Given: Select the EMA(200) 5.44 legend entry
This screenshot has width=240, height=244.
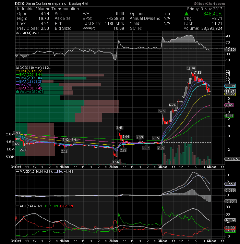Looking at the screenshot, I should click(29, 75).
